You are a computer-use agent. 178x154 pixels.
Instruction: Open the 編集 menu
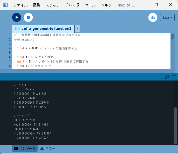pyautogui.click(x=36, y=5)
